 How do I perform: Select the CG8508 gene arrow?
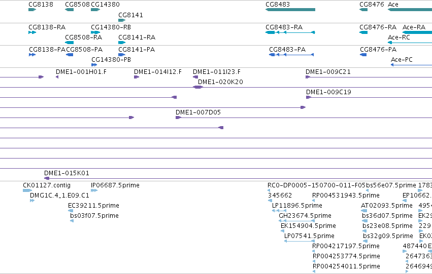[x=69, y=10]
